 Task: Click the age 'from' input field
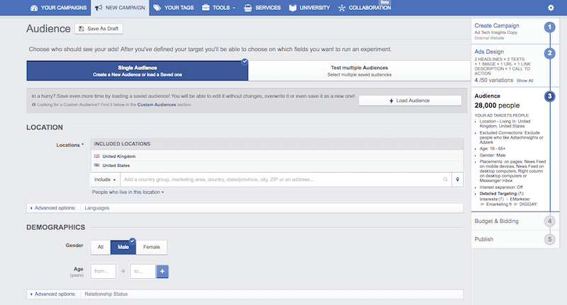(x=103, y=271)
